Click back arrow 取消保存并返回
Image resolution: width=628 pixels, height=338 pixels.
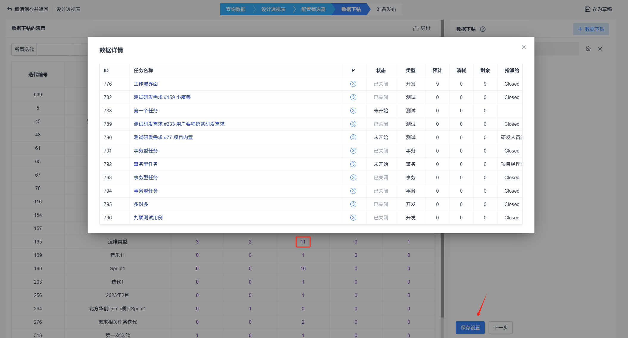pyautogui.click(x=10, y=9)
